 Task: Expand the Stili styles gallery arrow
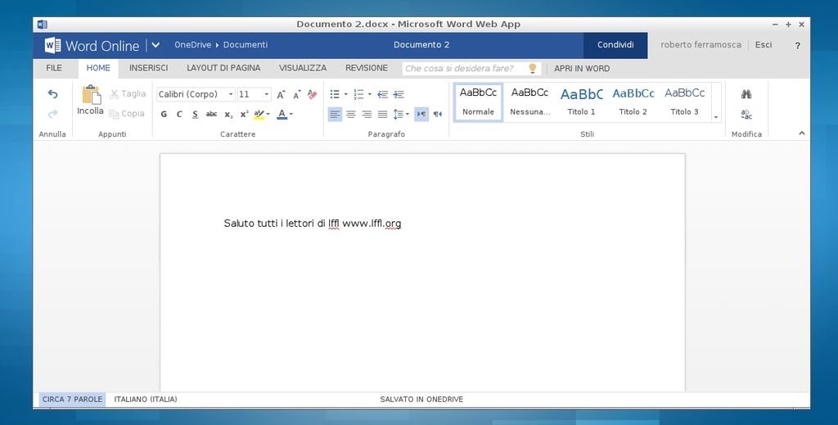pos(716,117)
